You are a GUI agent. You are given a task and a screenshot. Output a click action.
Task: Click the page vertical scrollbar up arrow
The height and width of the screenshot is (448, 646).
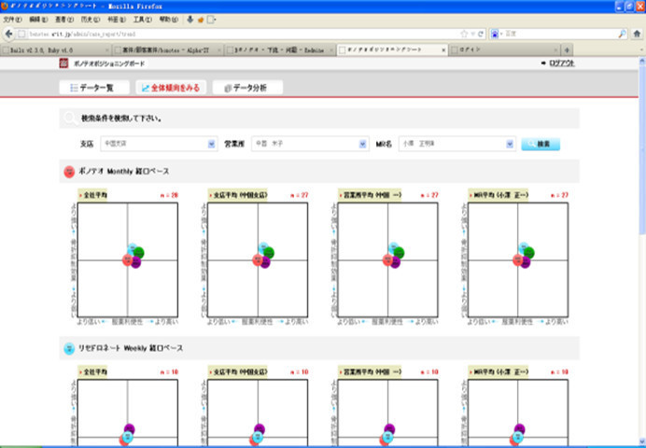point(642,61)
